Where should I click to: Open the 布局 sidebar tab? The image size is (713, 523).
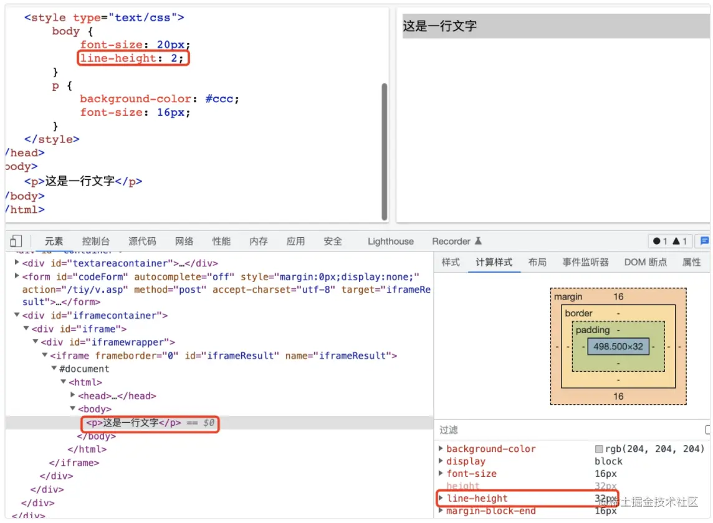(x=537, y=262)
